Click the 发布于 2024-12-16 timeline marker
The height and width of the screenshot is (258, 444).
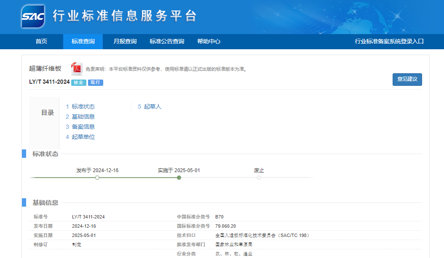(97, 178)
